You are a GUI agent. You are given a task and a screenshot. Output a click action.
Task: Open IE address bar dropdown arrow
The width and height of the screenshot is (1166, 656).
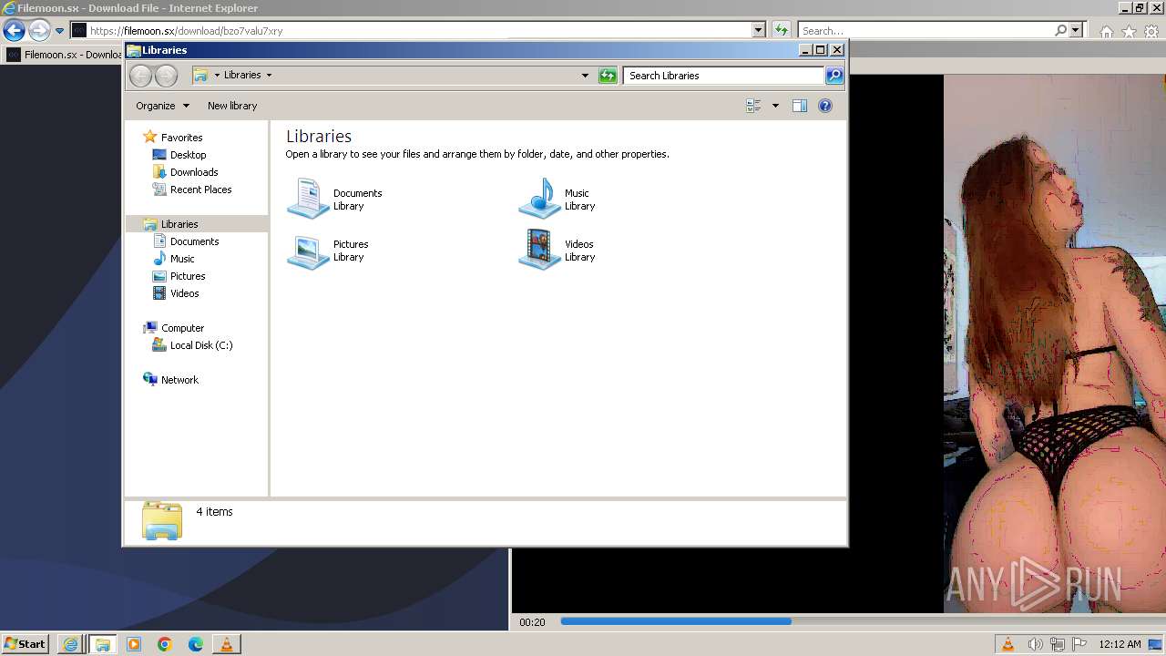[758, 30]
